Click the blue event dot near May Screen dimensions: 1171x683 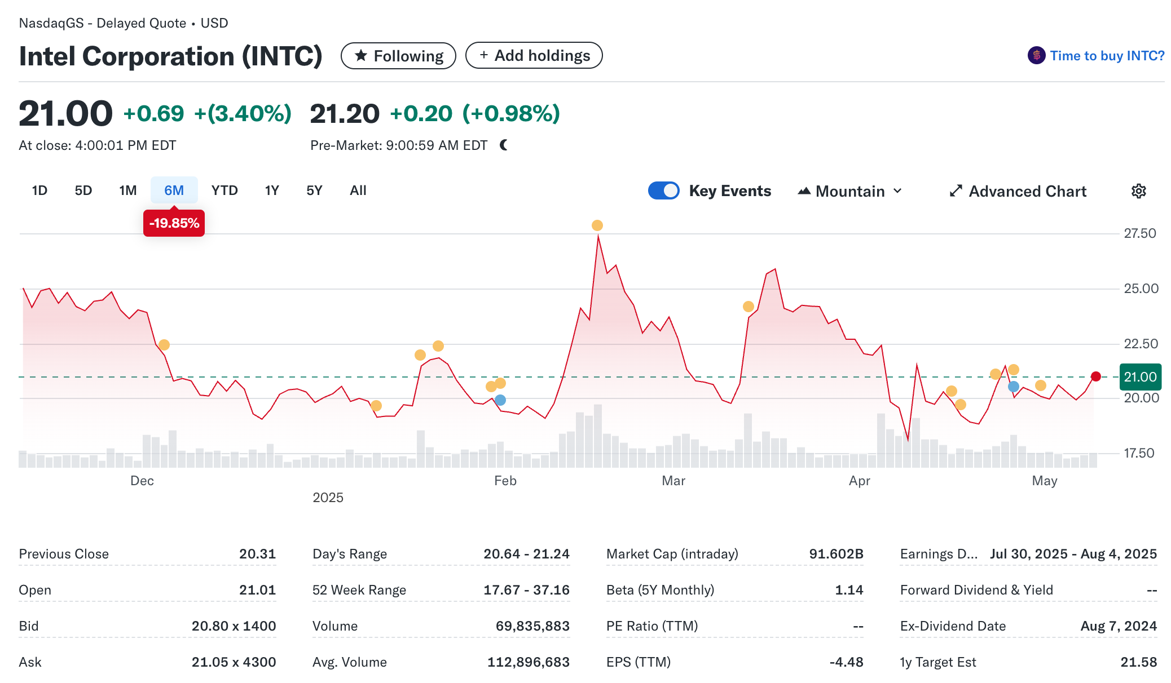[1013, 387]
